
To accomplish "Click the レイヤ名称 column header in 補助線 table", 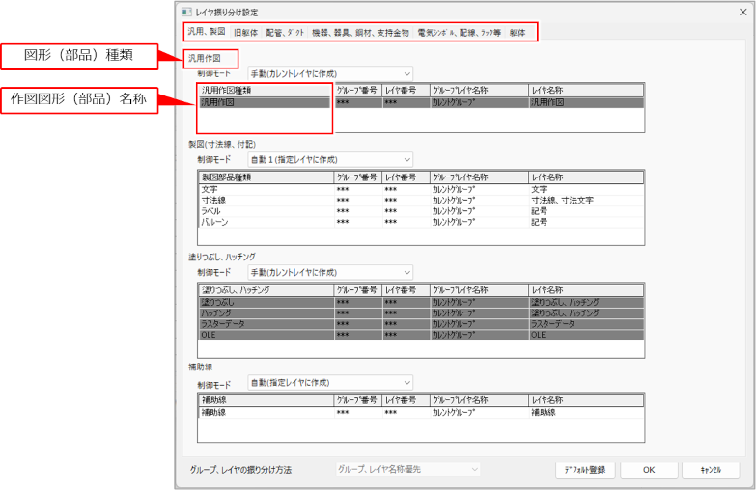I will [x=585, y=399].
